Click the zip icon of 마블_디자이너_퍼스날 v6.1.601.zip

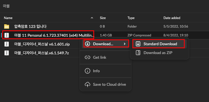coord(7,44)
